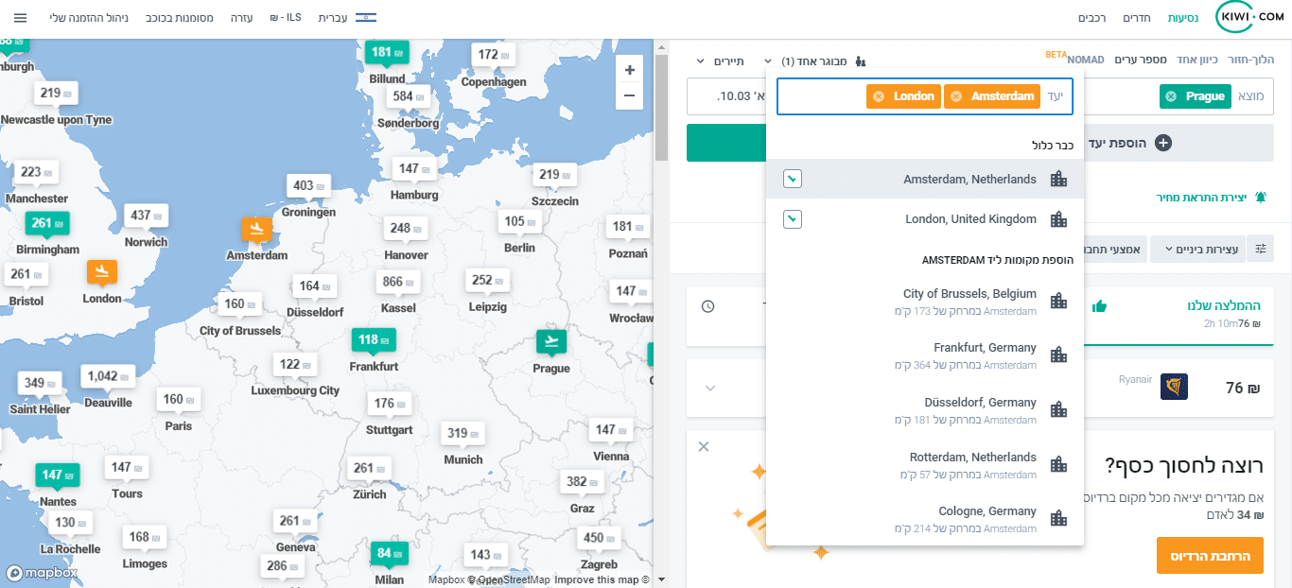The width and height of the screenshot is (1292, 588).
Task: Select the recommended sort tab
Action: [1179, 314]
